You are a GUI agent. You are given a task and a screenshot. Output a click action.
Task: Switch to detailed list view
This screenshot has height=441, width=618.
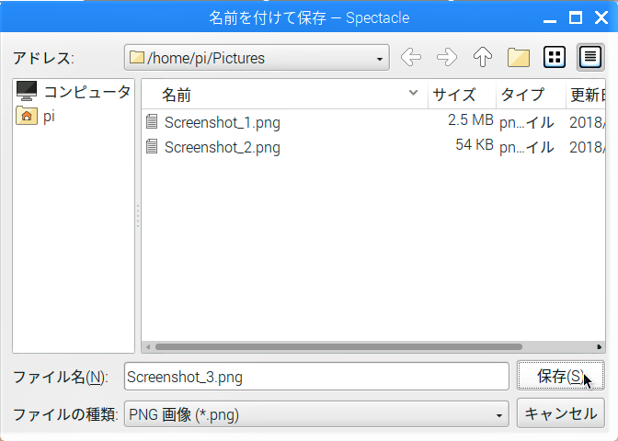590,58
